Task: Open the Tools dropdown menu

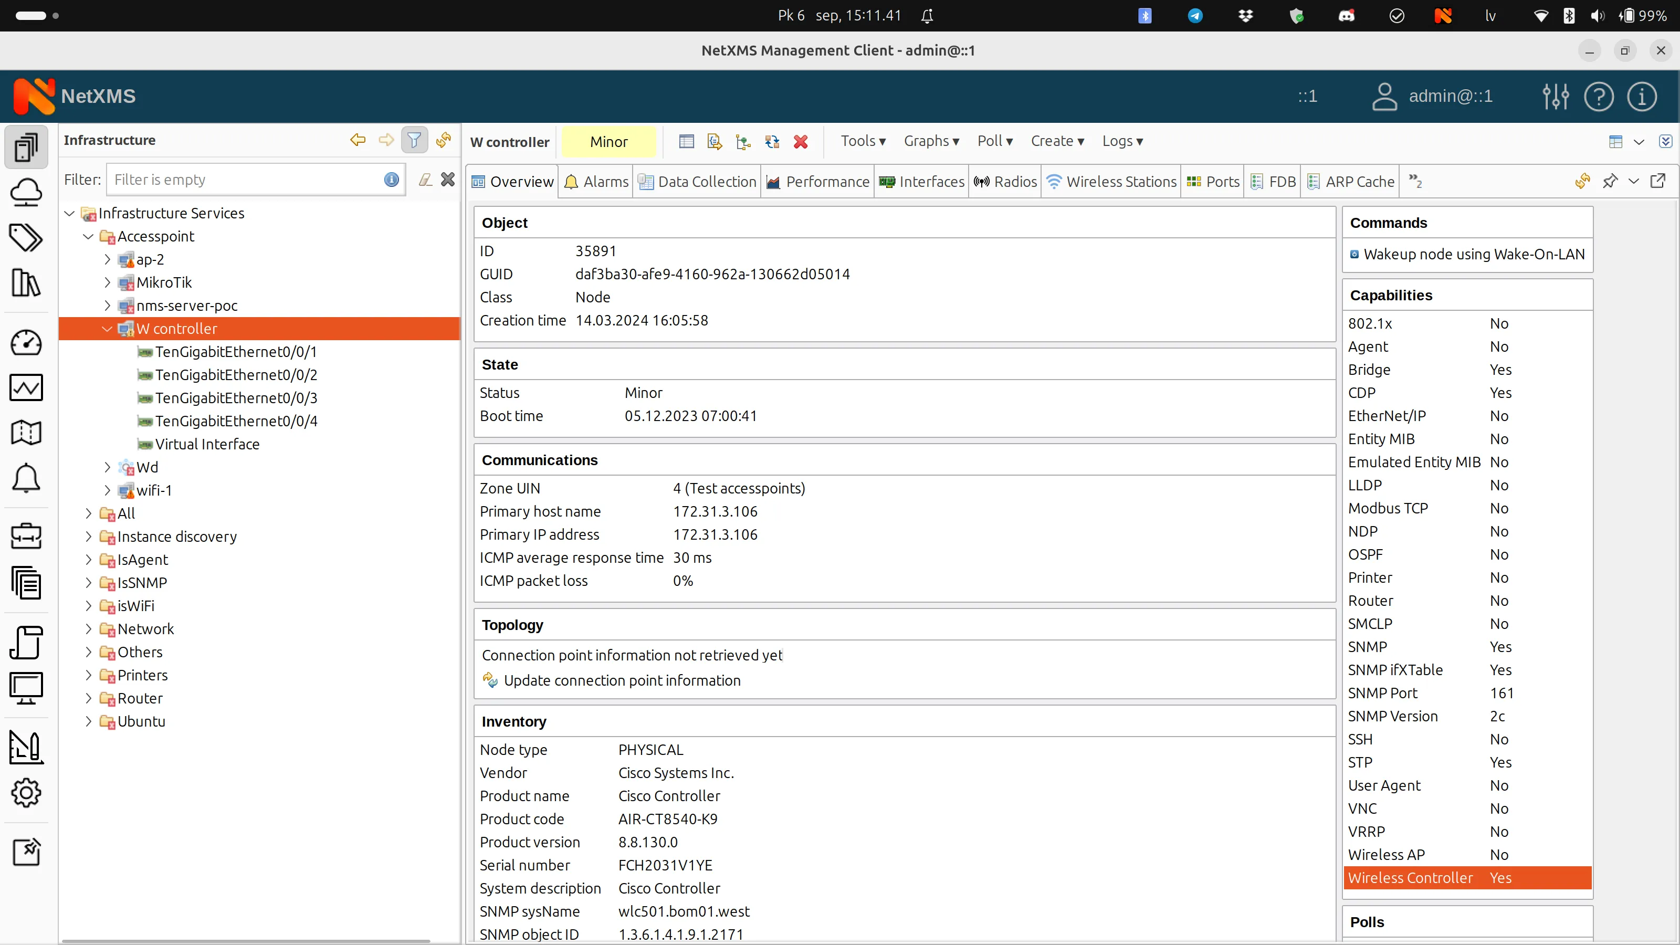Action: (x=862, y=142)
